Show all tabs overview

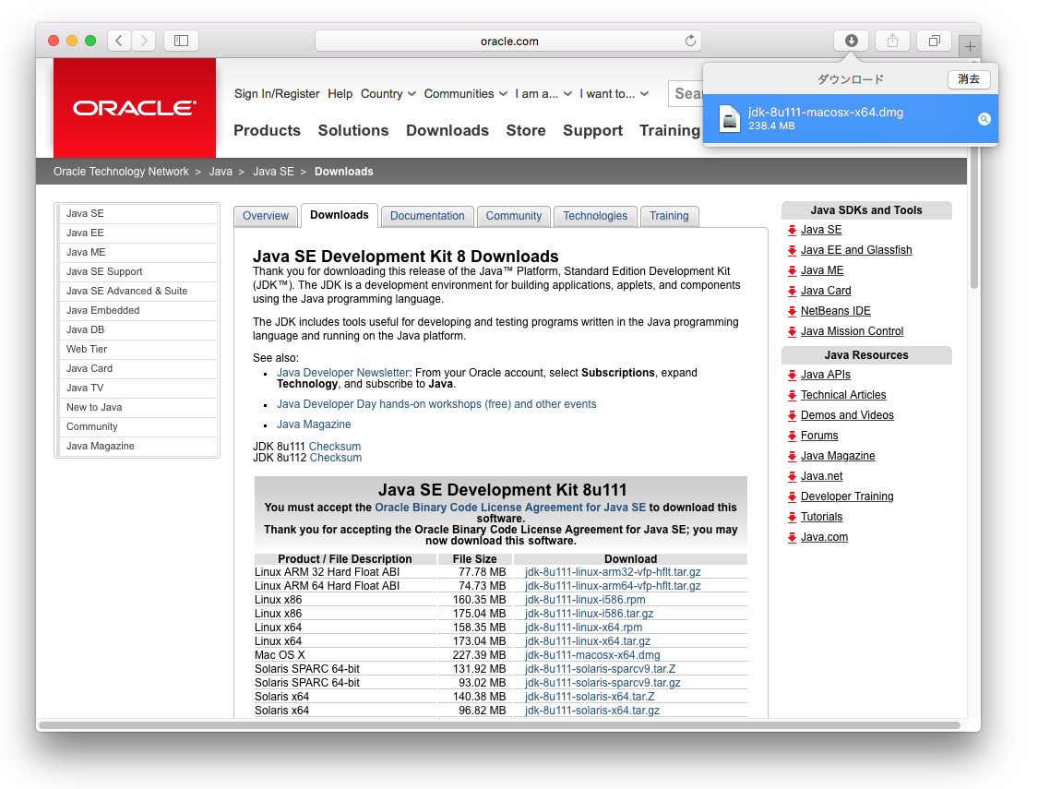pos(934,41)
